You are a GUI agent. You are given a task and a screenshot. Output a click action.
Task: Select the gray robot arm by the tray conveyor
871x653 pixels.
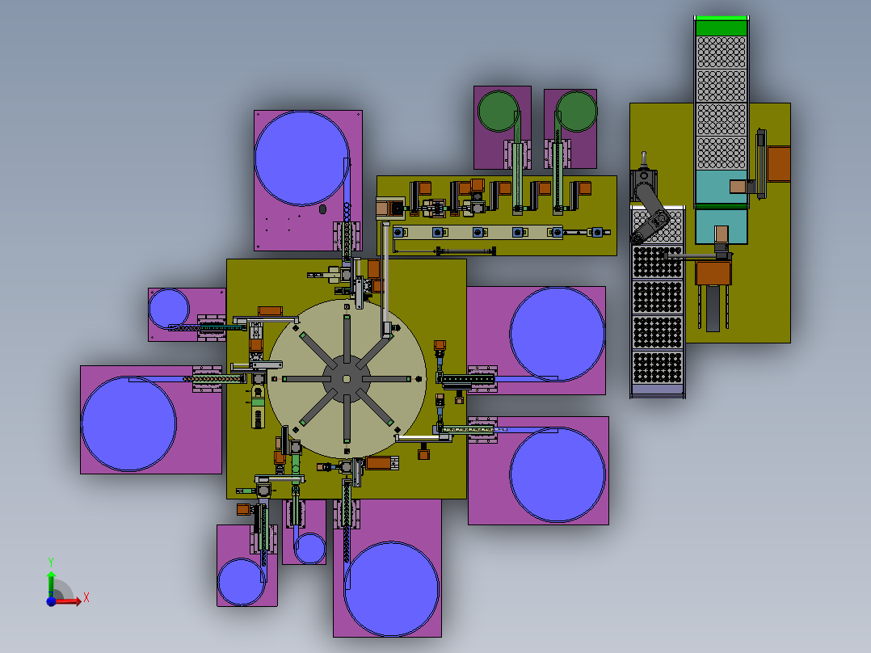pos(649,209)
